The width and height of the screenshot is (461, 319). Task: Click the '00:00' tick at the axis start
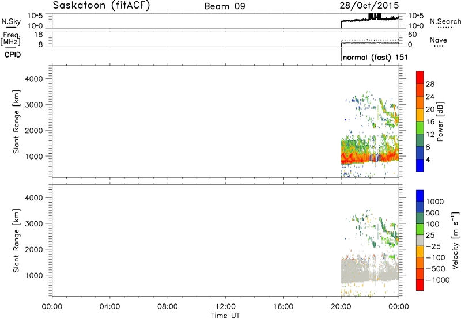click(x=52, y=307)
